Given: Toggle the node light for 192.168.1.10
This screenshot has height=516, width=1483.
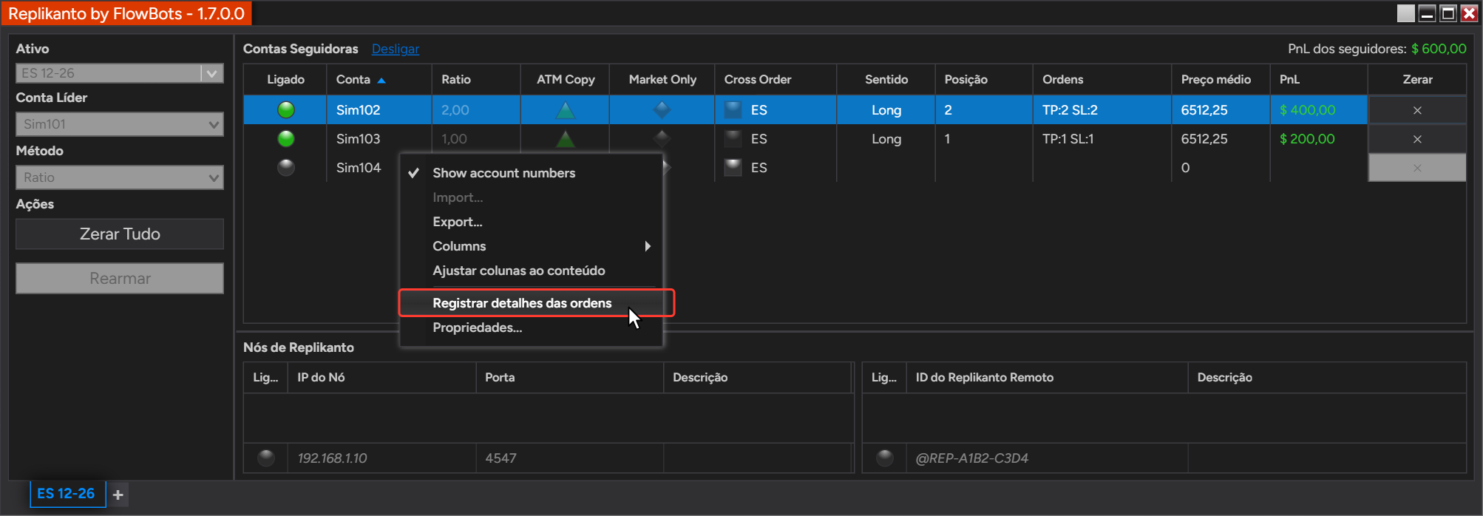Looking at the screenshot, I should [x=266, y=458].
